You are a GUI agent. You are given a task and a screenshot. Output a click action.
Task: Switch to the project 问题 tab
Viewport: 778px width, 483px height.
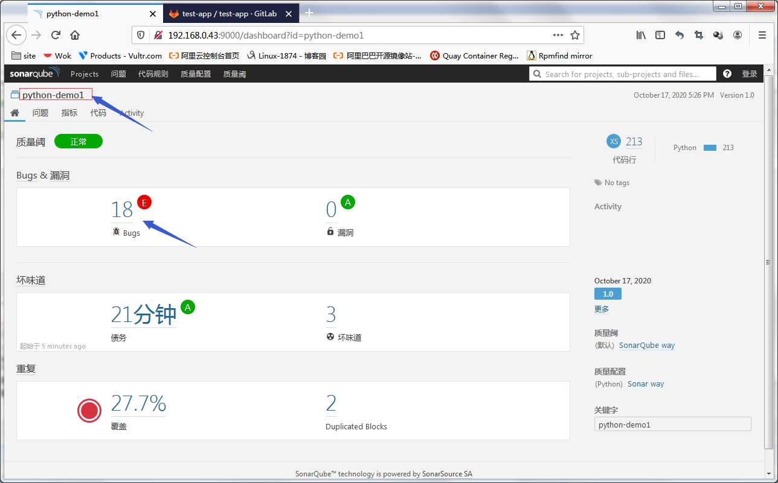(x=40, y=113)
